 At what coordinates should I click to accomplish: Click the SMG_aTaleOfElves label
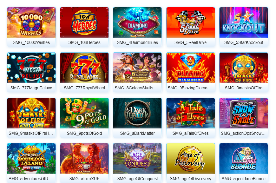click(x=191, y=133)
